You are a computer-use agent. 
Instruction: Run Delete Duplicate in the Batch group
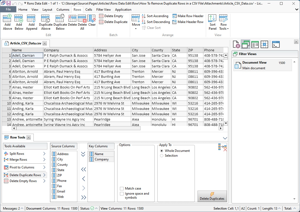point(113,22)
